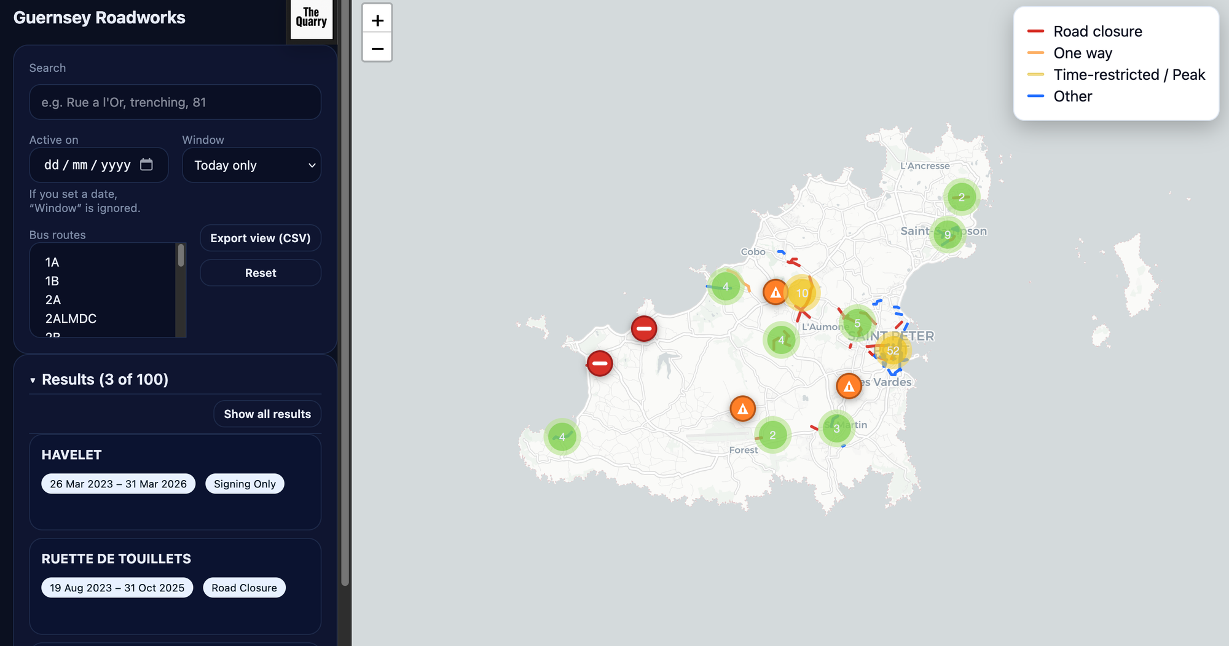Select bus route 2ALMDC in the list

click(x=71, y=318)
